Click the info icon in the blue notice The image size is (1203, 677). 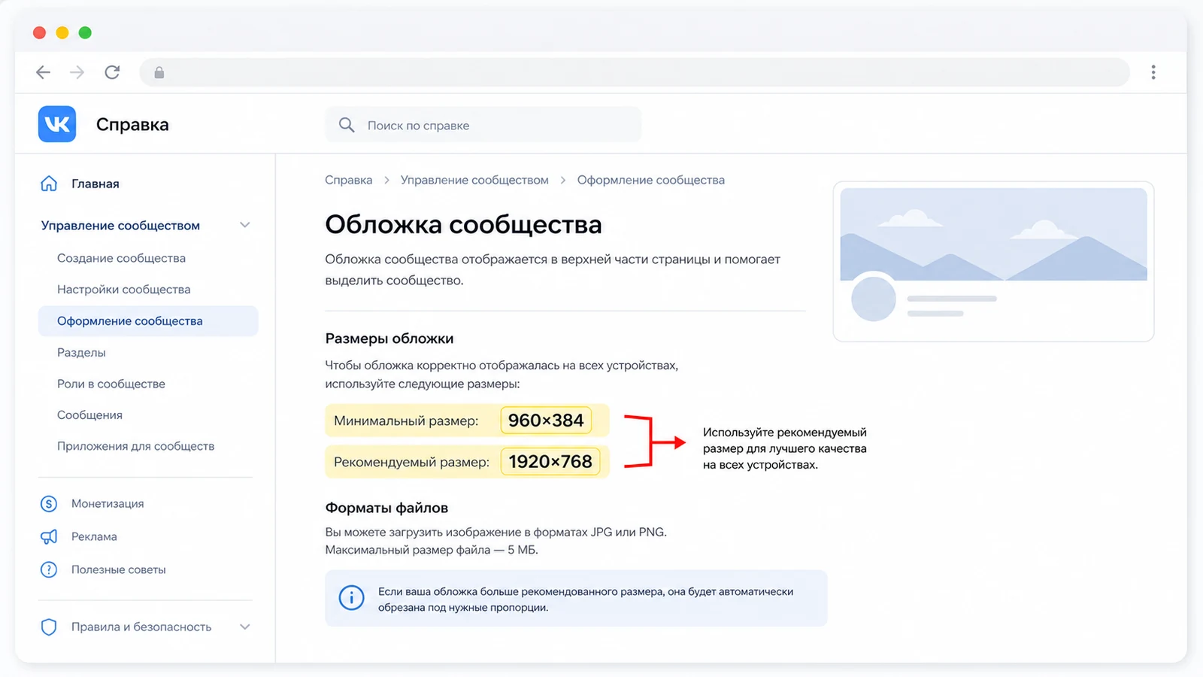click(x=351, y=598)
